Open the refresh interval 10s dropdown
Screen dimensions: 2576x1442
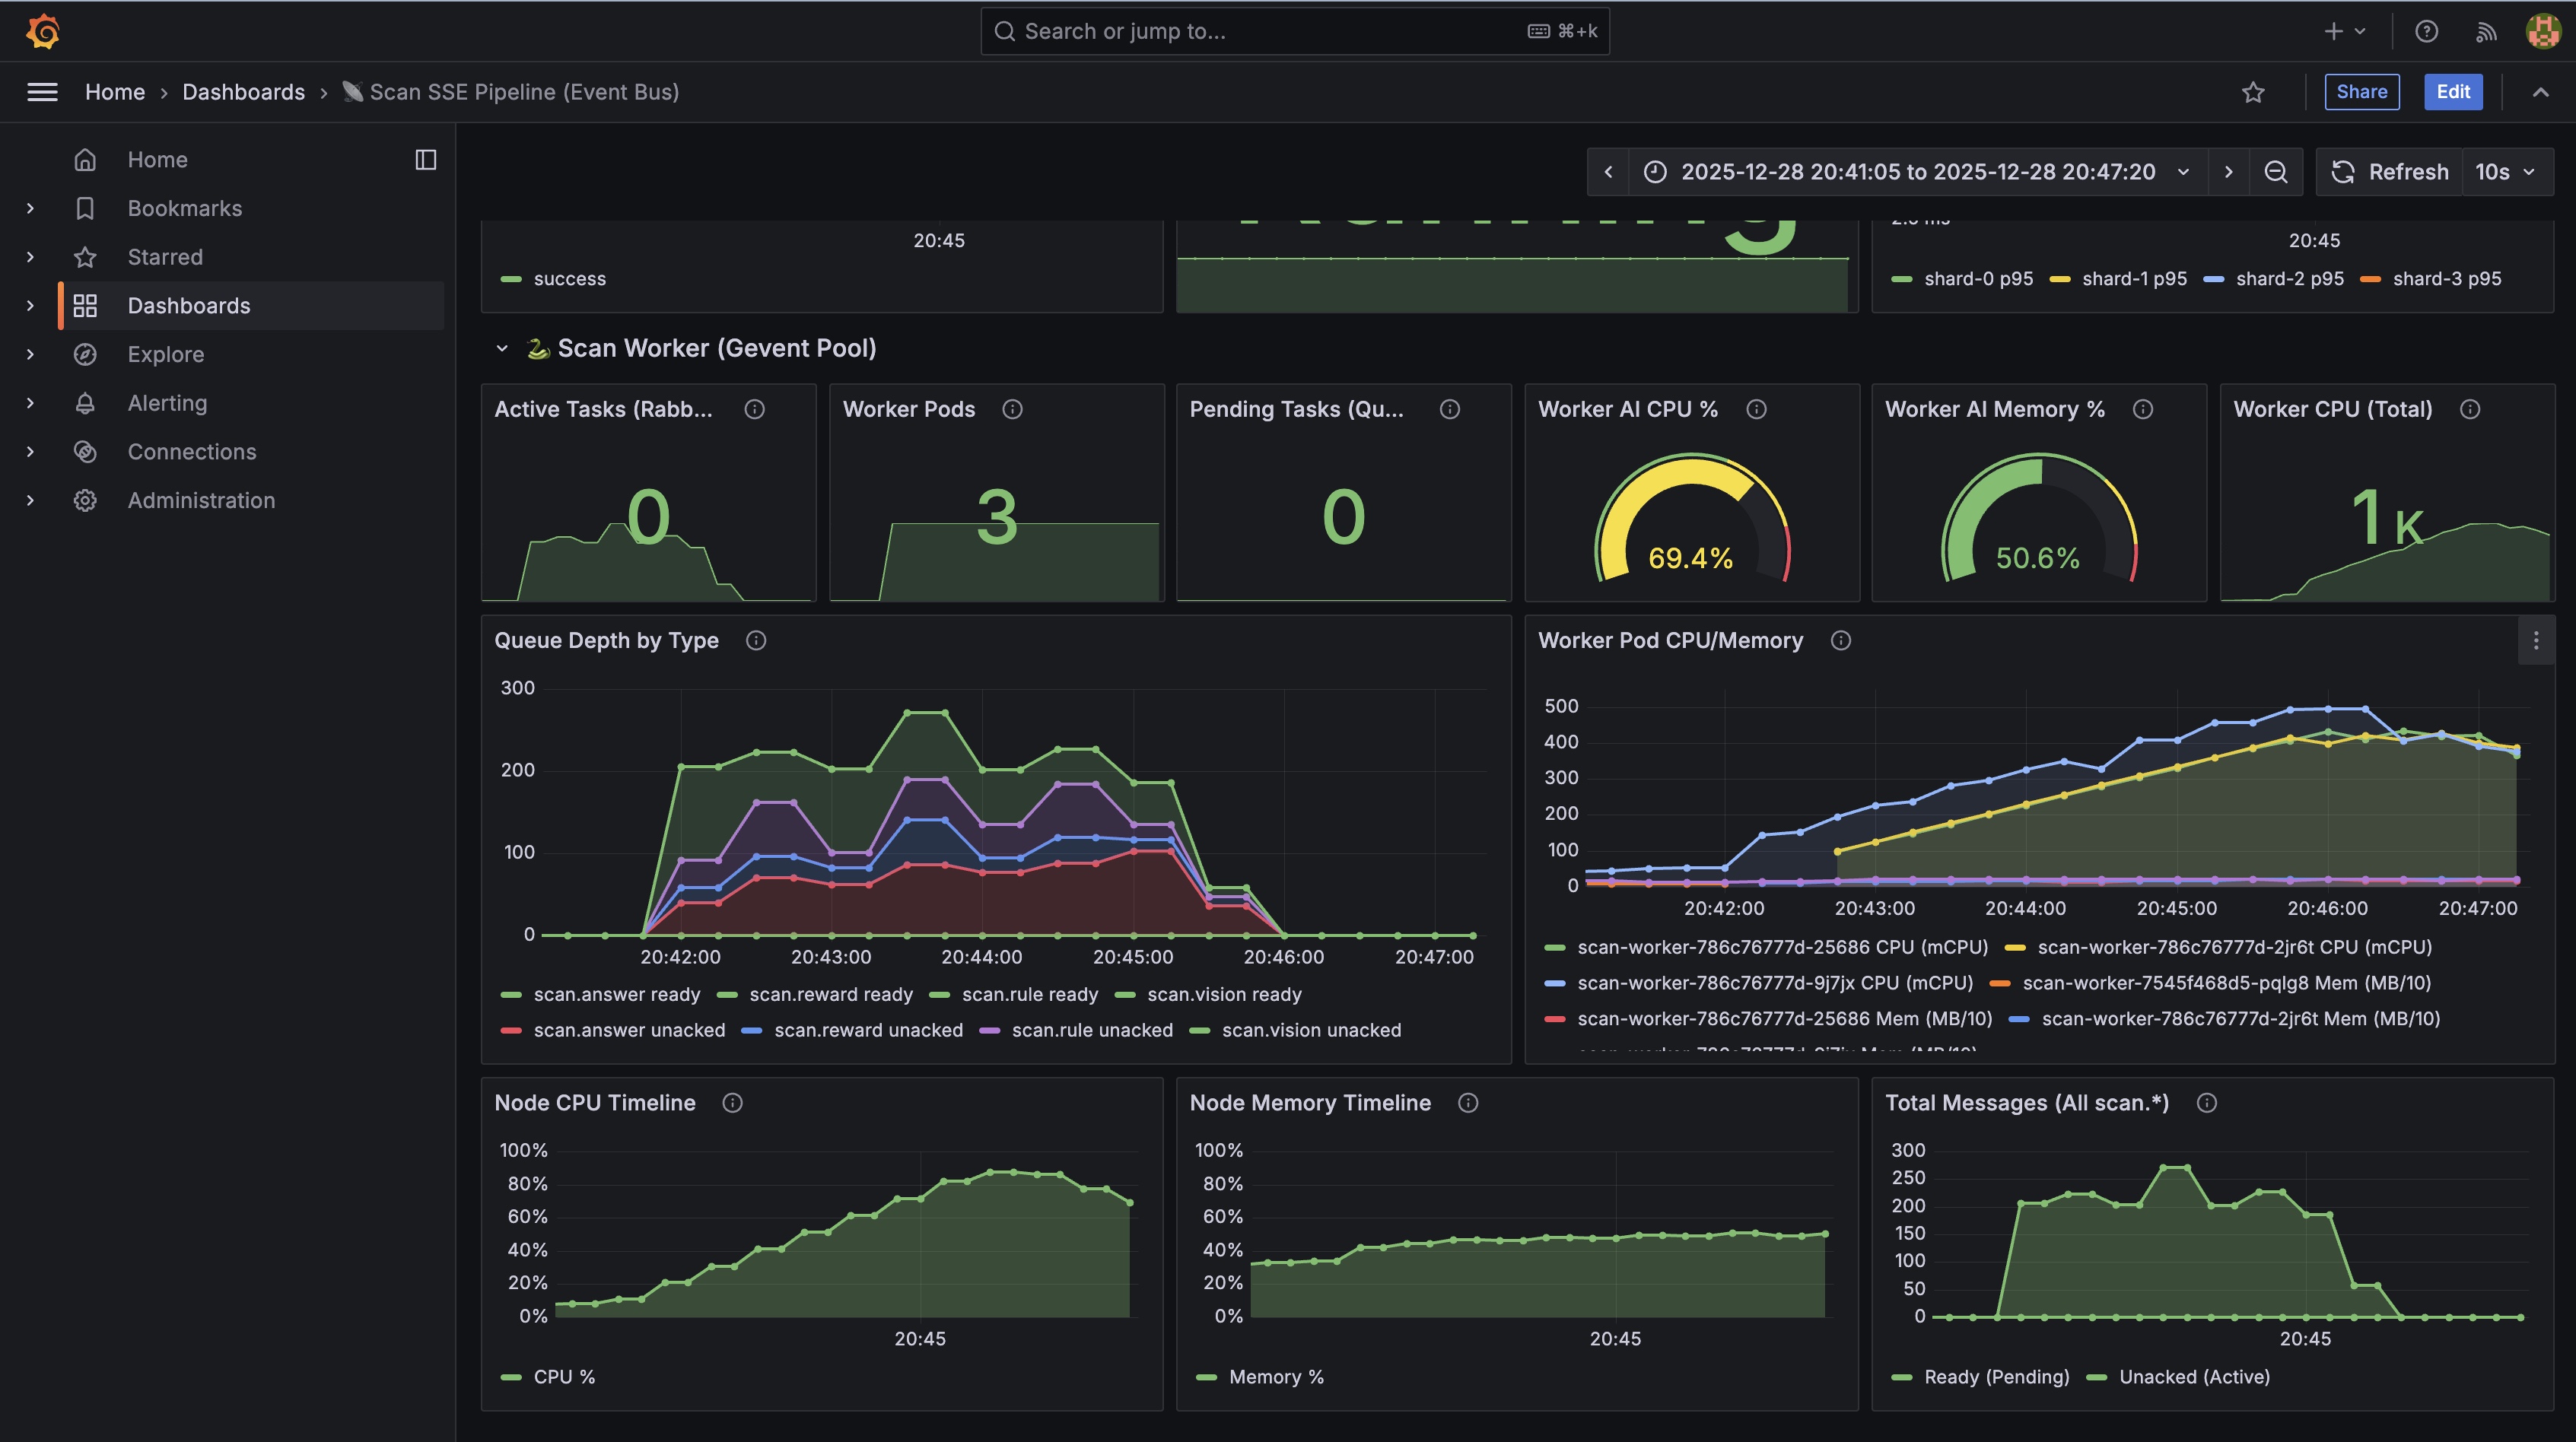click(x=2505, y=172)
